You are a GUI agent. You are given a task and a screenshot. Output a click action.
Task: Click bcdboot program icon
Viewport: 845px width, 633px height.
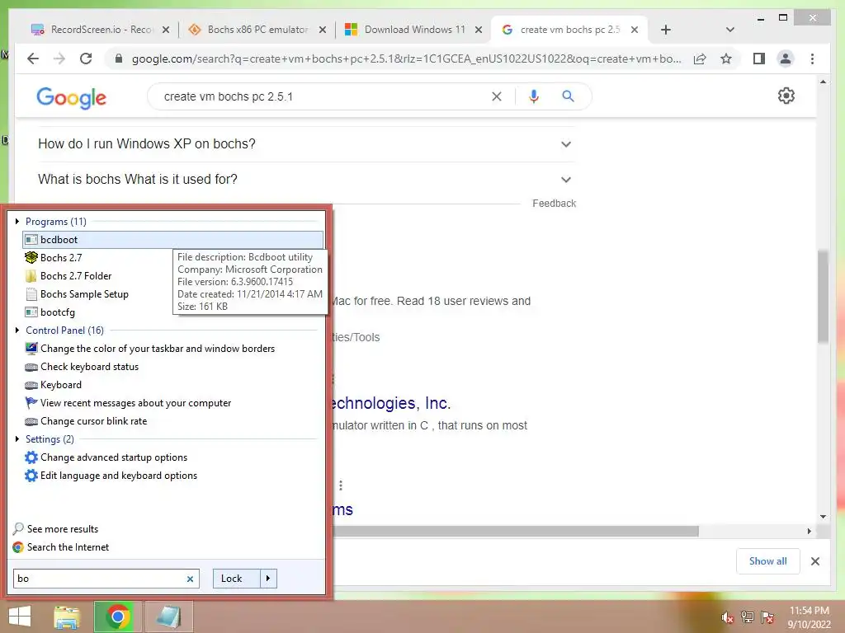31,240
